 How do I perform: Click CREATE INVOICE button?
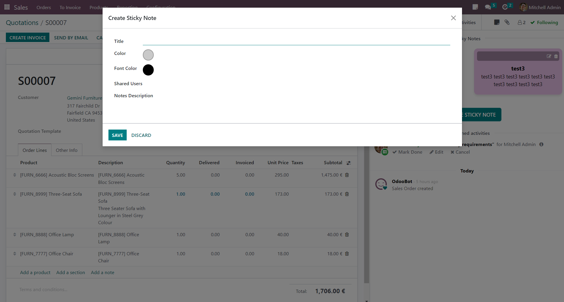point(28,38)
